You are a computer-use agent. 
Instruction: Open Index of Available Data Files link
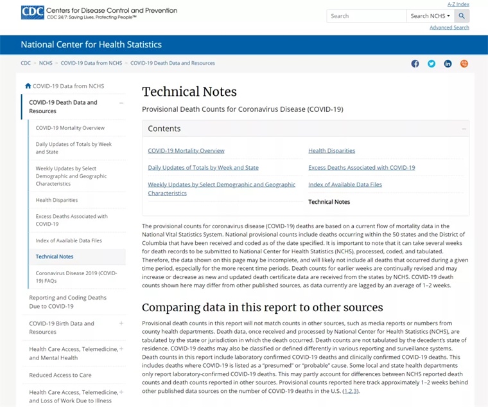pos(345,185)
